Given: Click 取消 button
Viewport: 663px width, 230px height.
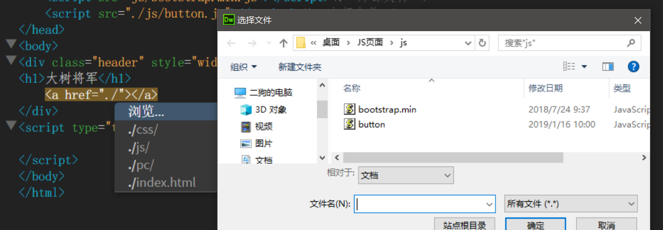Looking at the screenshot, I should click(x=606, y=224).
